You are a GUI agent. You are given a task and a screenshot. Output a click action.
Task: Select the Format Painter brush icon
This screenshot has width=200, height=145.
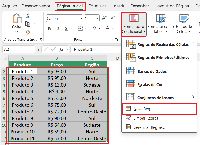click(x=28, y=32)
